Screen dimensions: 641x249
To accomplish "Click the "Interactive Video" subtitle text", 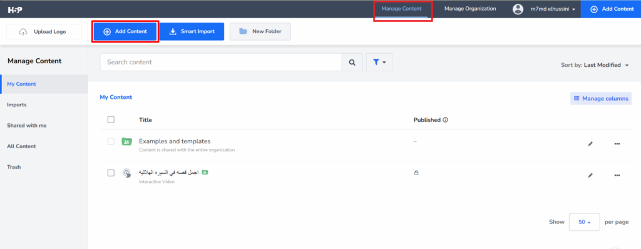I will click(x=156, y=181).
